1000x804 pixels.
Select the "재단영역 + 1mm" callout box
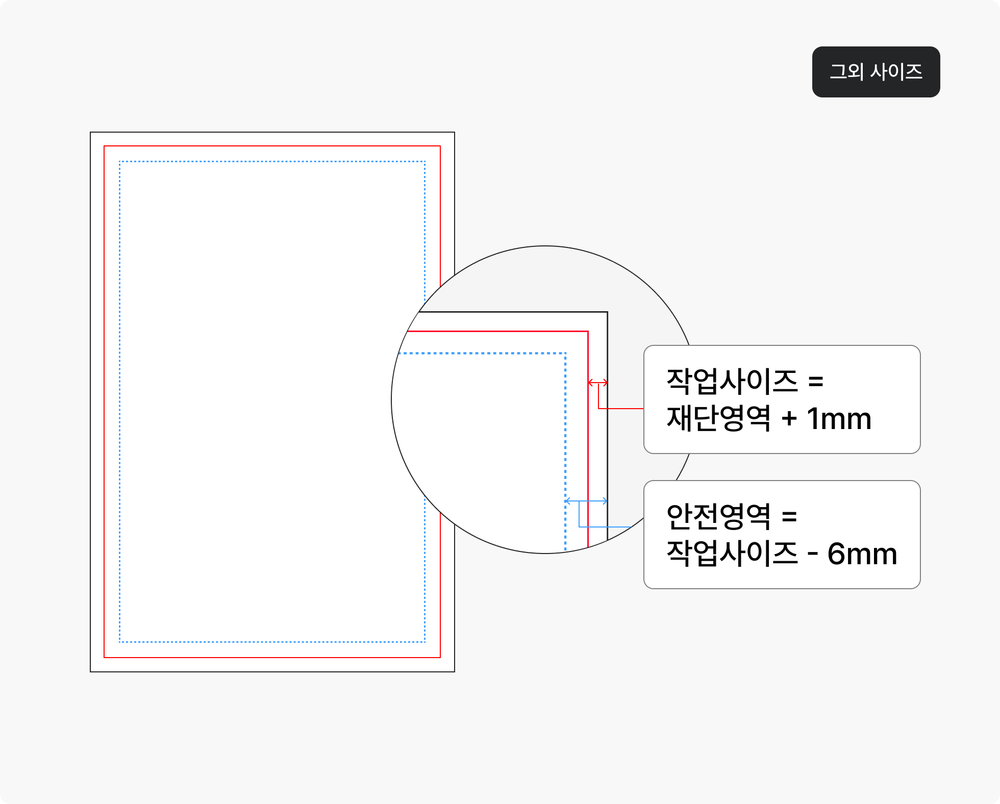coord(782,399)
